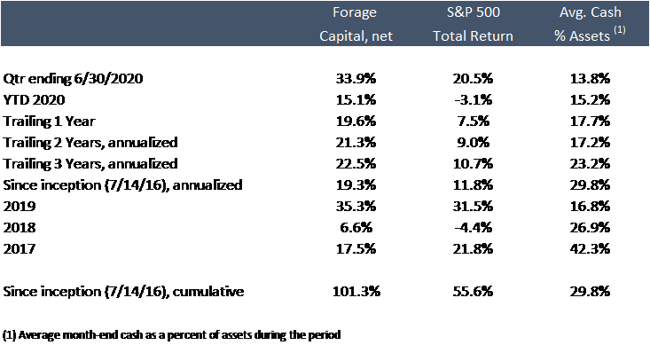Select Since inception cumulative row label
Viewport: 650px width, 345px height.
[x=123, y=292]
